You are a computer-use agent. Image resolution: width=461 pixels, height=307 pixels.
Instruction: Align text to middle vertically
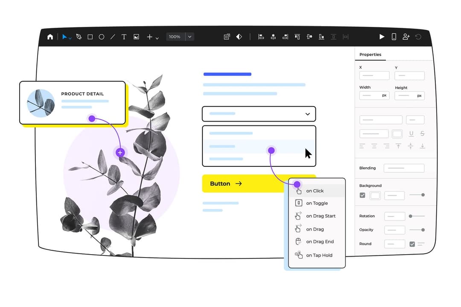[x=411, y=146]
